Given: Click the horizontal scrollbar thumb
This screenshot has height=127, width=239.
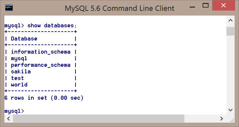Looking at the screenshot, I should (x=99, y=118).
